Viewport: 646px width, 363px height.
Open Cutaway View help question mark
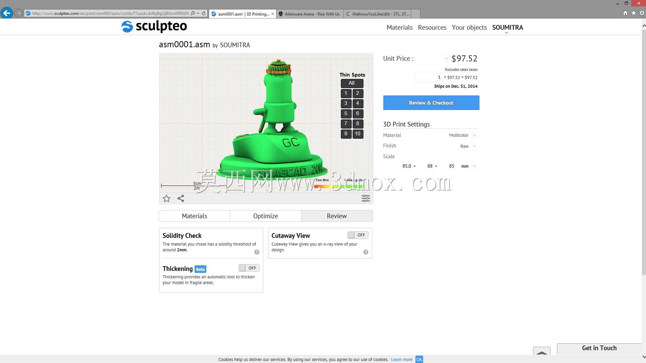click(x=366, y=252)
